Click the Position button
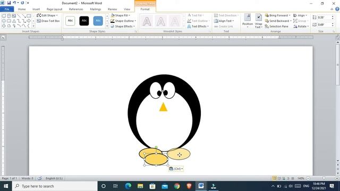Screen dimensions: 340x191 tap(248, 21)
